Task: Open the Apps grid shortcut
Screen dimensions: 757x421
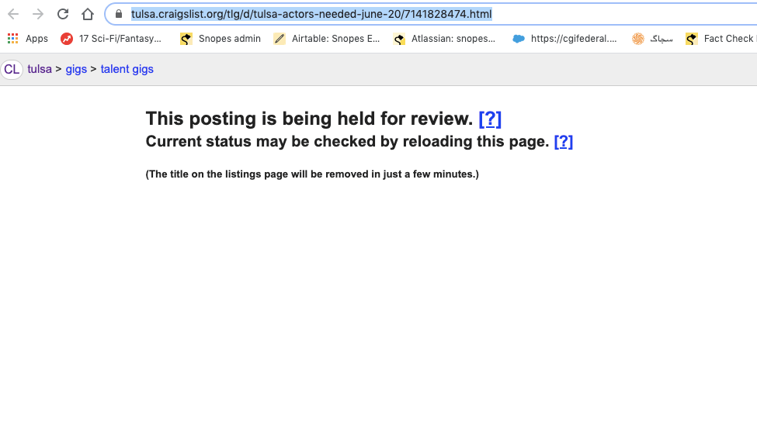Action: point(27,39)
